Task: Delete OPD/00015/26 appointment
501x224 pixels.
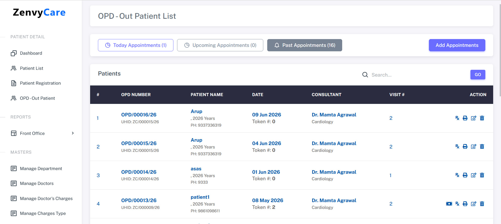Action: pos(482,147)
